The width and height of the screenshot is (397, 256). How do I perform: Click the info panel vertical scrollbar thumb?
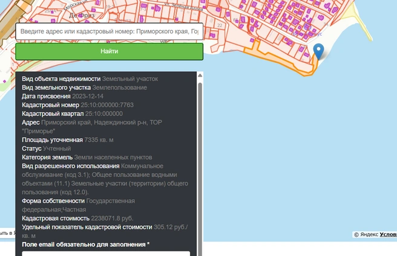click(x=200, y=169)
